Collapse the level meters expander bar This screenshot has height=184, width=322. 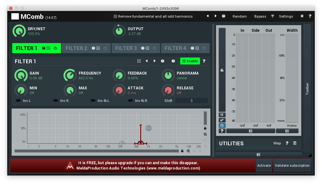(251, 131)
